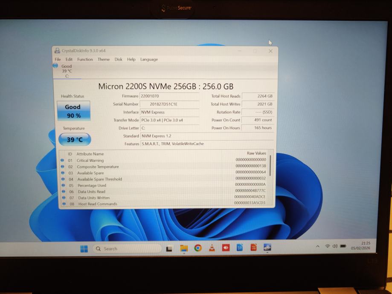
Task: Click the Total Host Reads value 2264 GB
Action: [x=258, y=96]
